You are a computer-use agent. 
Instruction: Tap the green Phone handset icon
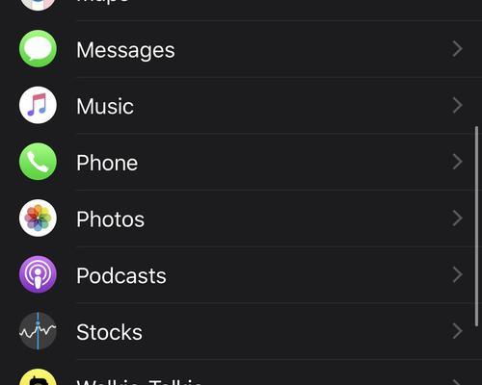pyautogui.click(x=38, y=162)
